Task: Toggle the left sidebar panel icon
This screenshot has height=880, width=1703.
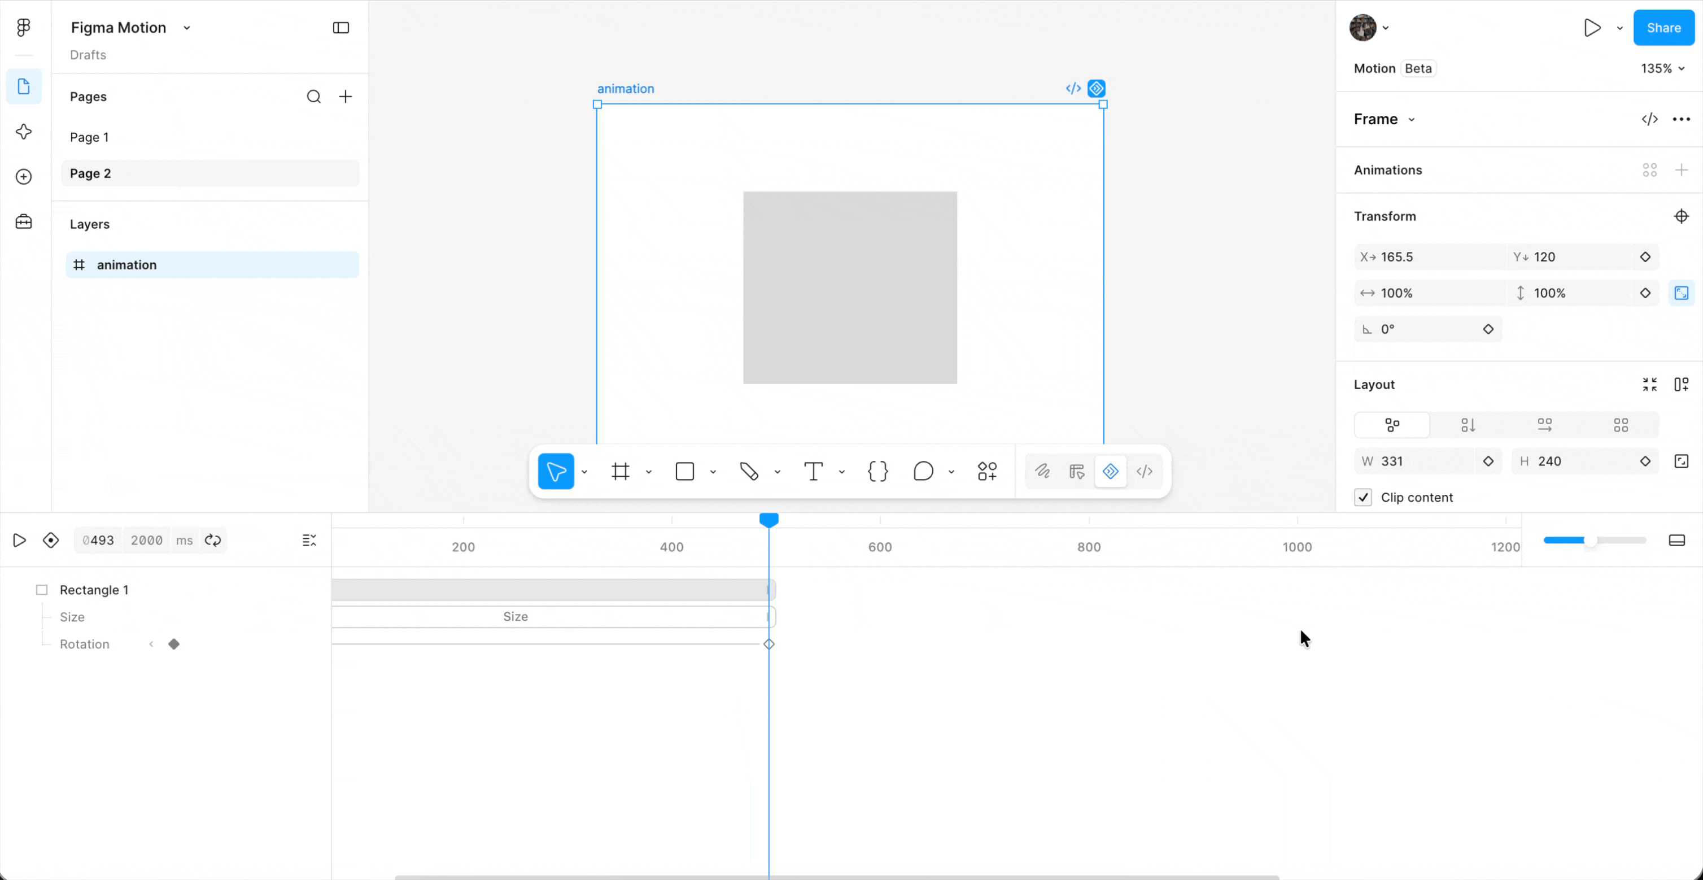Action: tap(341, 28)
